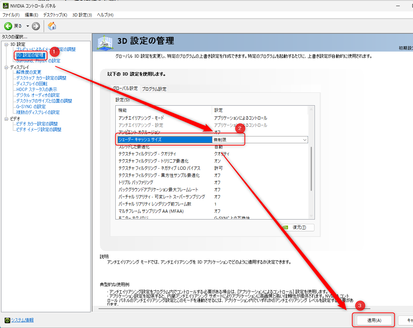413x328 pixels.
Task: Click the 適用(A) apply button
Action: click(374, 320)
